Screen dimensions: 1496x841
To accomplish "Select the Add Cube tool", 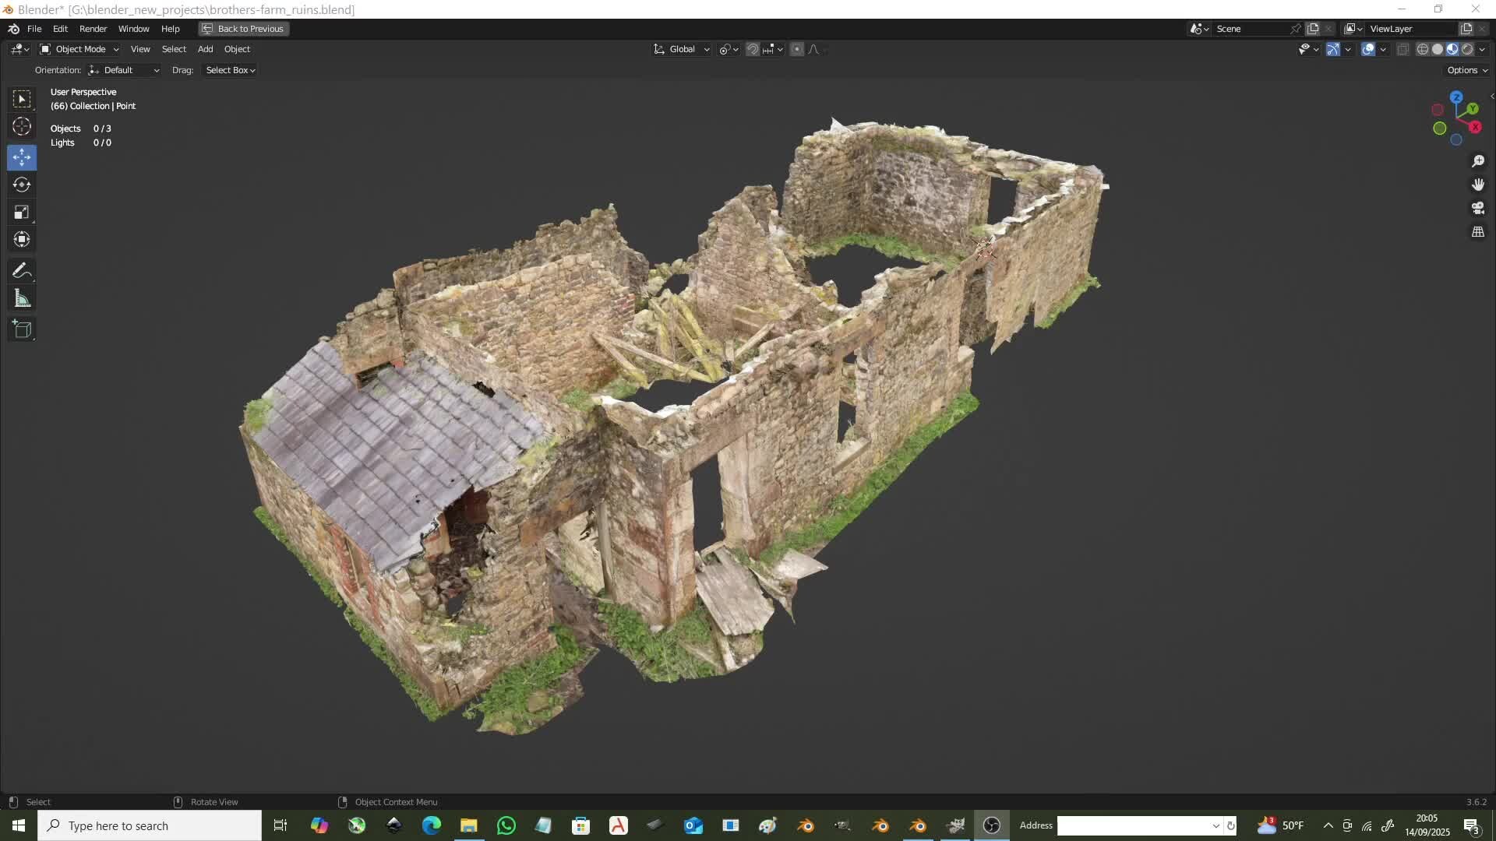I will tap(22, 329).
